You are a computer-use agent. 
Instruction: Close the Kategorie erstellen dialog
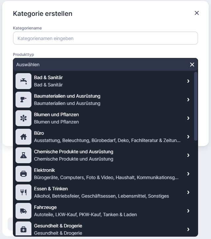click(197, 13)
